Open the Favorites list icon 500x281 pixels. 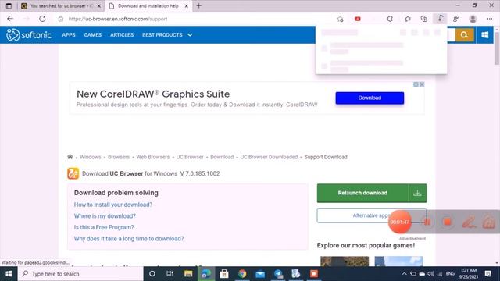click(408, 19)
